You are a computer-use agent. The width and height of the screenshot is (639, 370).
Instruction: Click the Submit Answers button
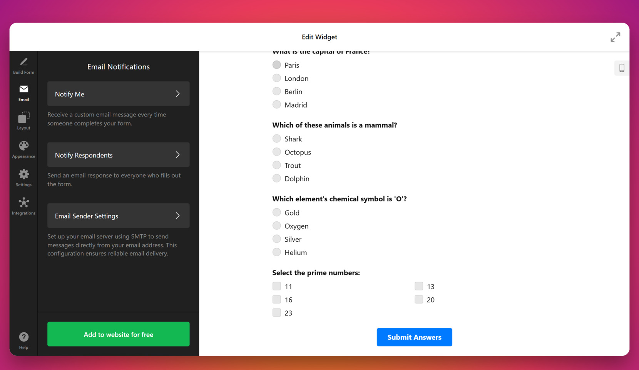coord(414,337)
